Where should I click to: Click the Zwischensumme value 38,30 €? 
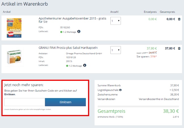tap(174, 94)
